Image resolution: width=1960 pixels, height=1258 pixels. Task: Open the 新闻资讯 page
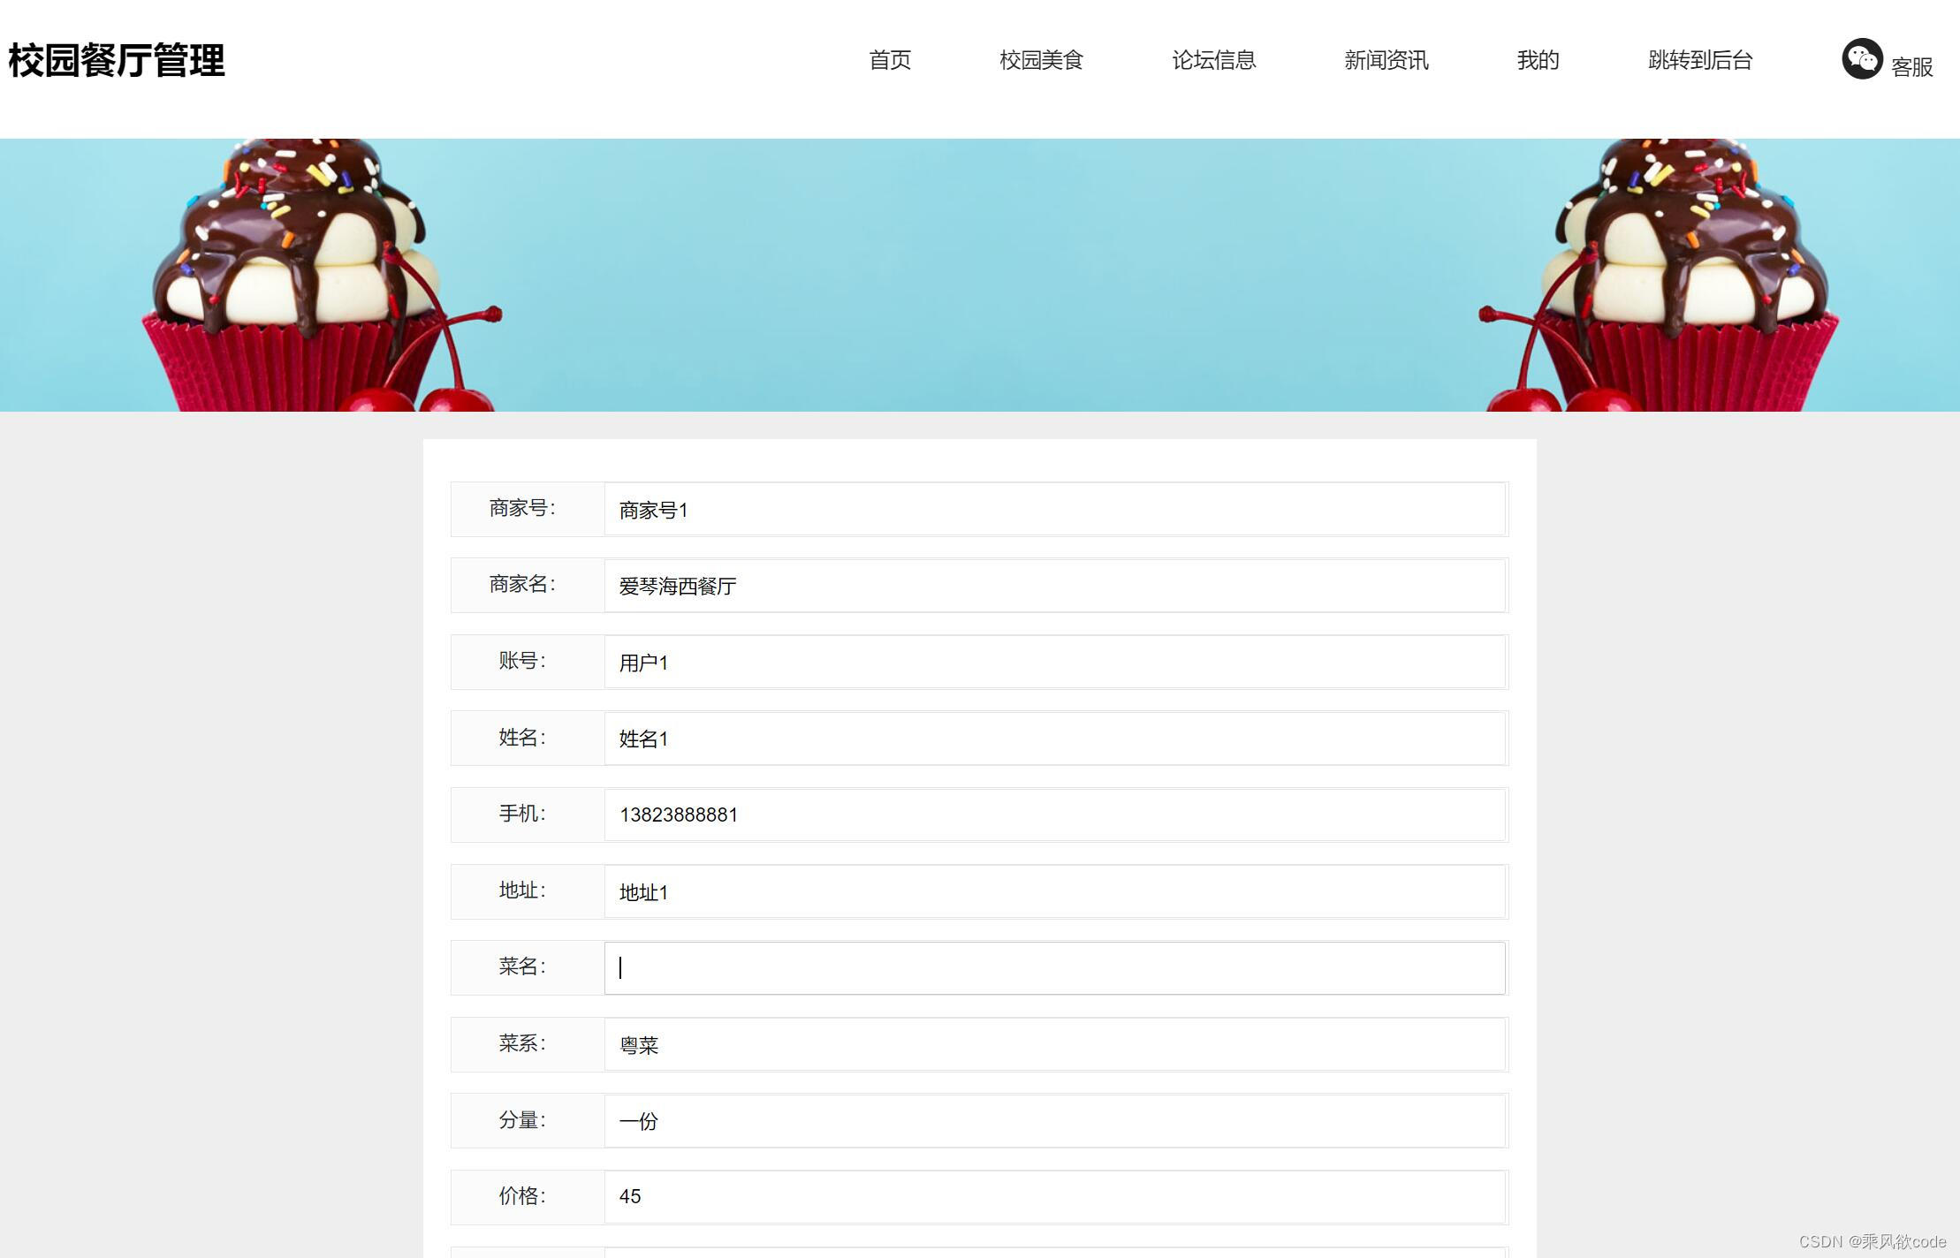tap(1386, 60)
